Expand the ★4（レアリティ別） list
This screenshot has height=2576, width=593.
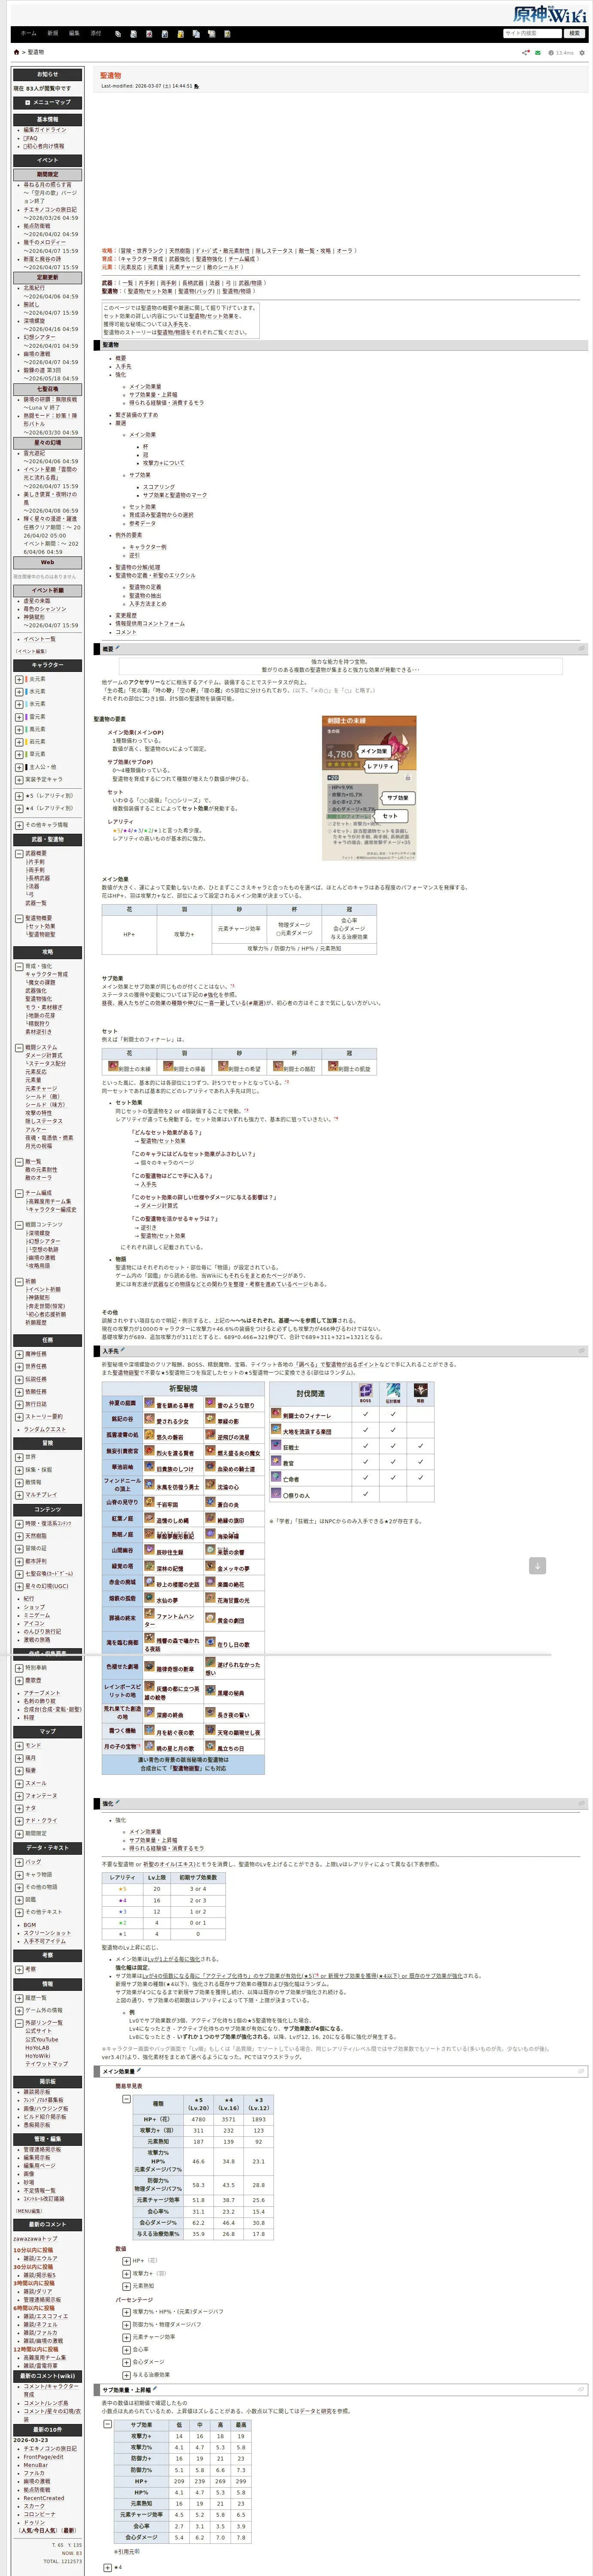pyautogui.click(x=19, y=808)
